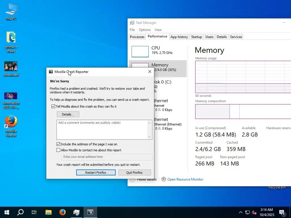291x218 pixels.
Task: Click the Crash Reporter title bar icon
Action: point(51,72)
